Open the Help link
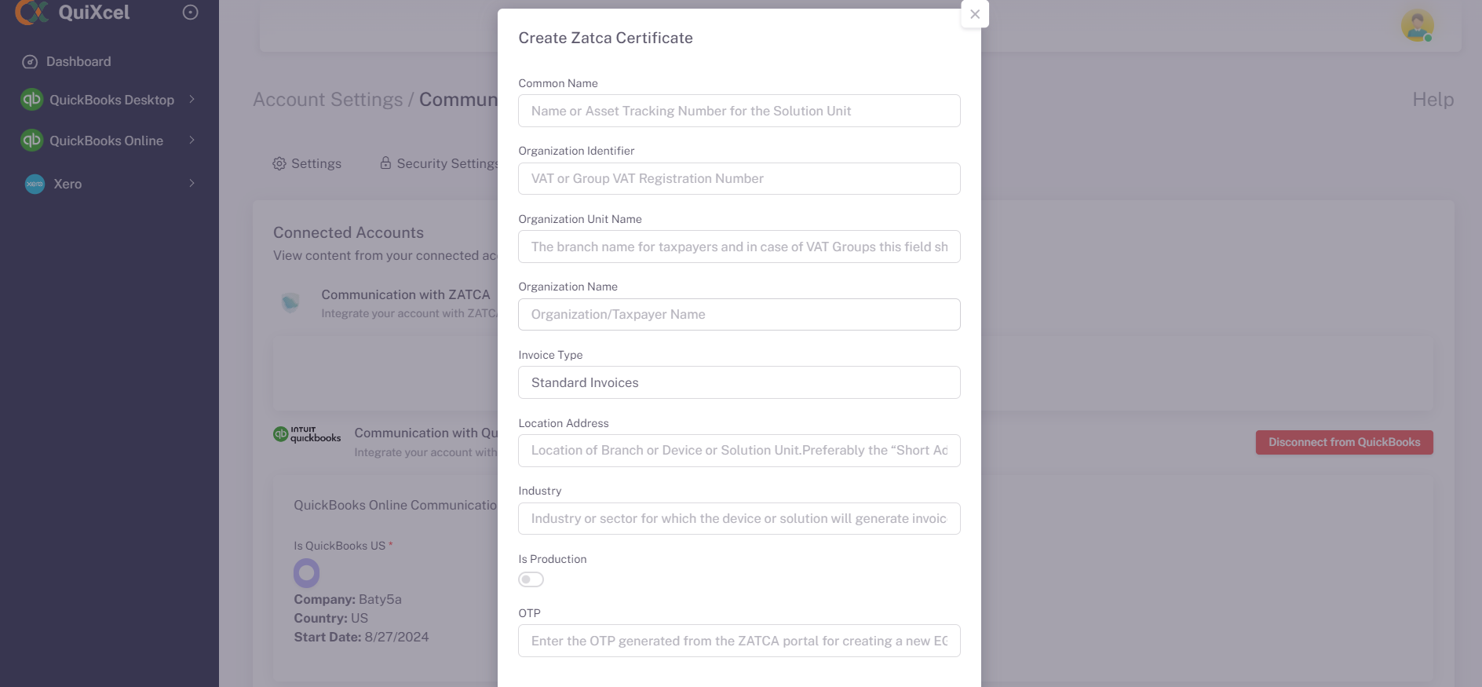Screen dimensions: 1482x687 (1433, 100)
